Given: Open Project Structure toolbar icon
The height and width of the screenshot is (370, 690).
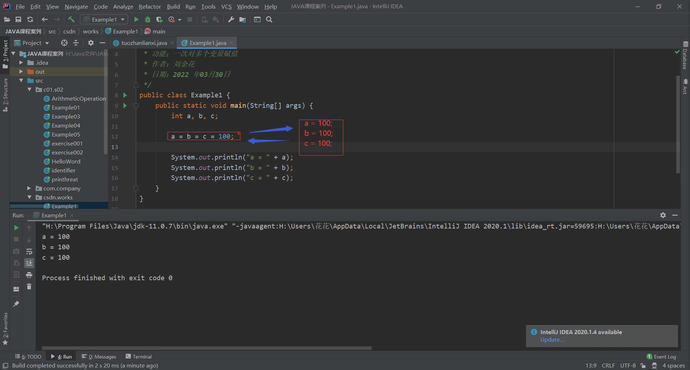Looking at the screenshot, I should point(243,19).
